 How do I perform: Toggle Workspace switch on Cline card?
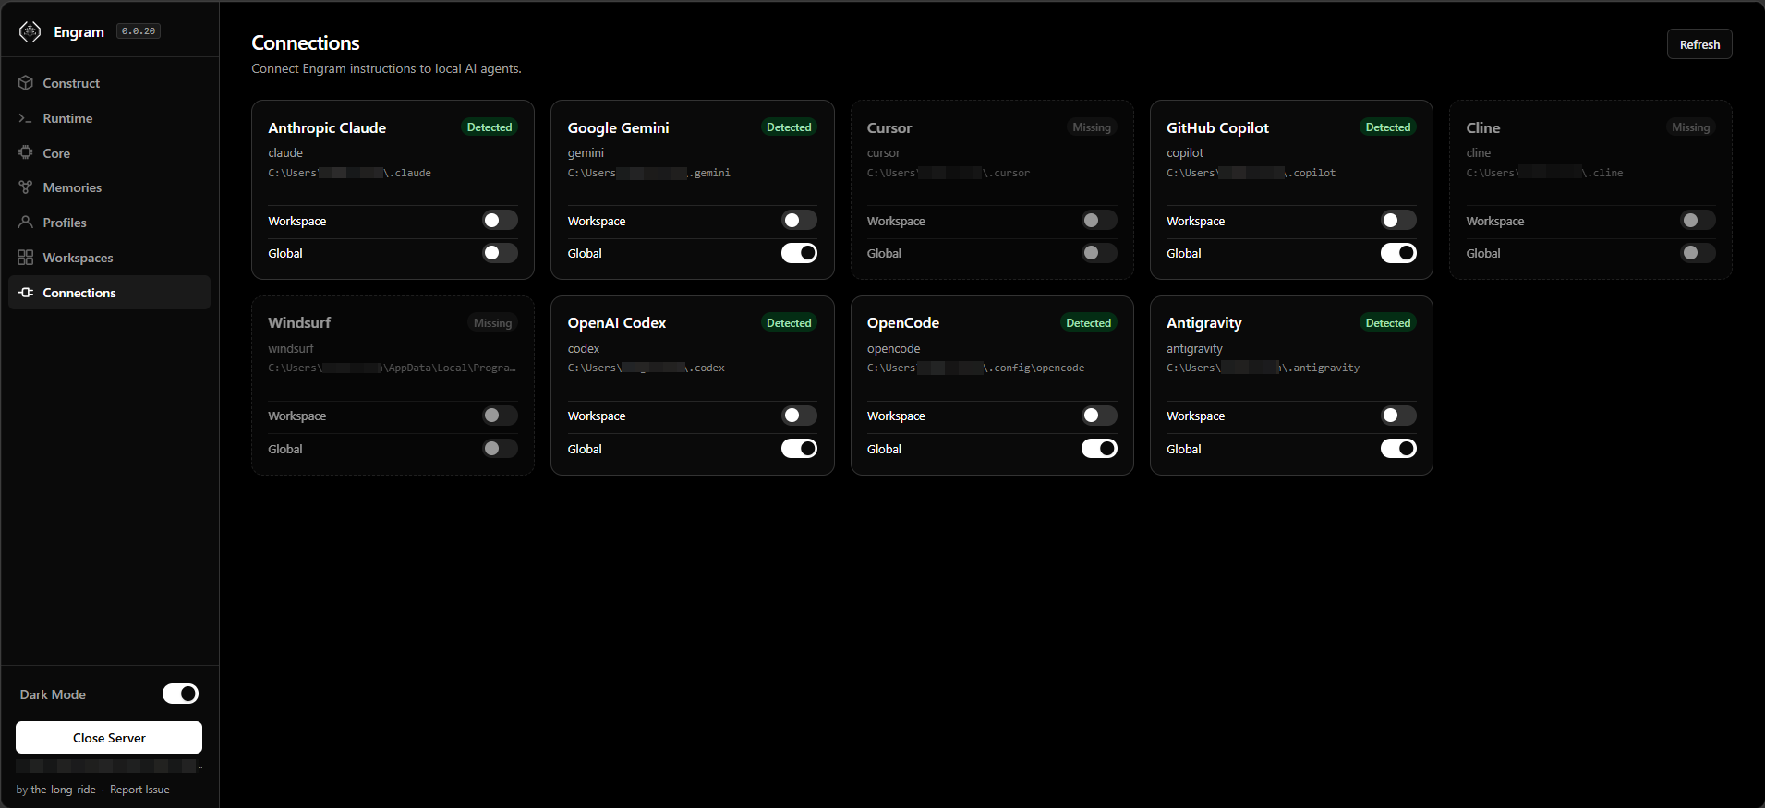pos(1698,221)
